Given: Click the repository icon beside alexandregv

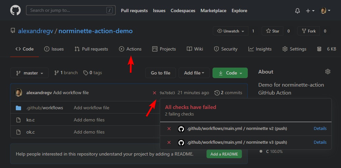Looking at the screenshot, I should click(13, 31).
